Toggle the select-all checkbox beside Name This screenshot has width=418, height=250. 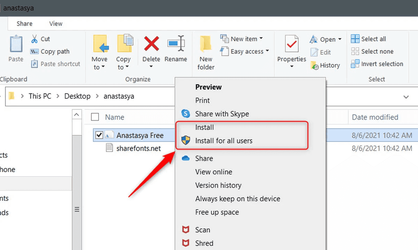pos(95,117)
